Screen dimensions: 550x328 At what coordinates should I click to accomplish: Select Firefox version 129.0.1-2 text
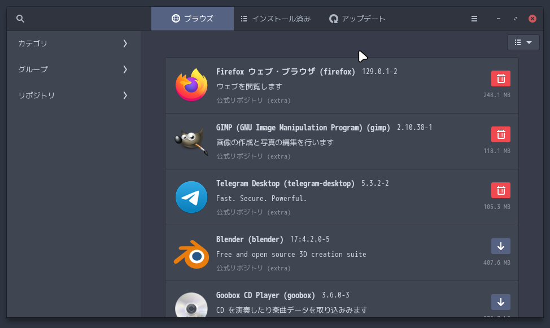pos(379,72)
